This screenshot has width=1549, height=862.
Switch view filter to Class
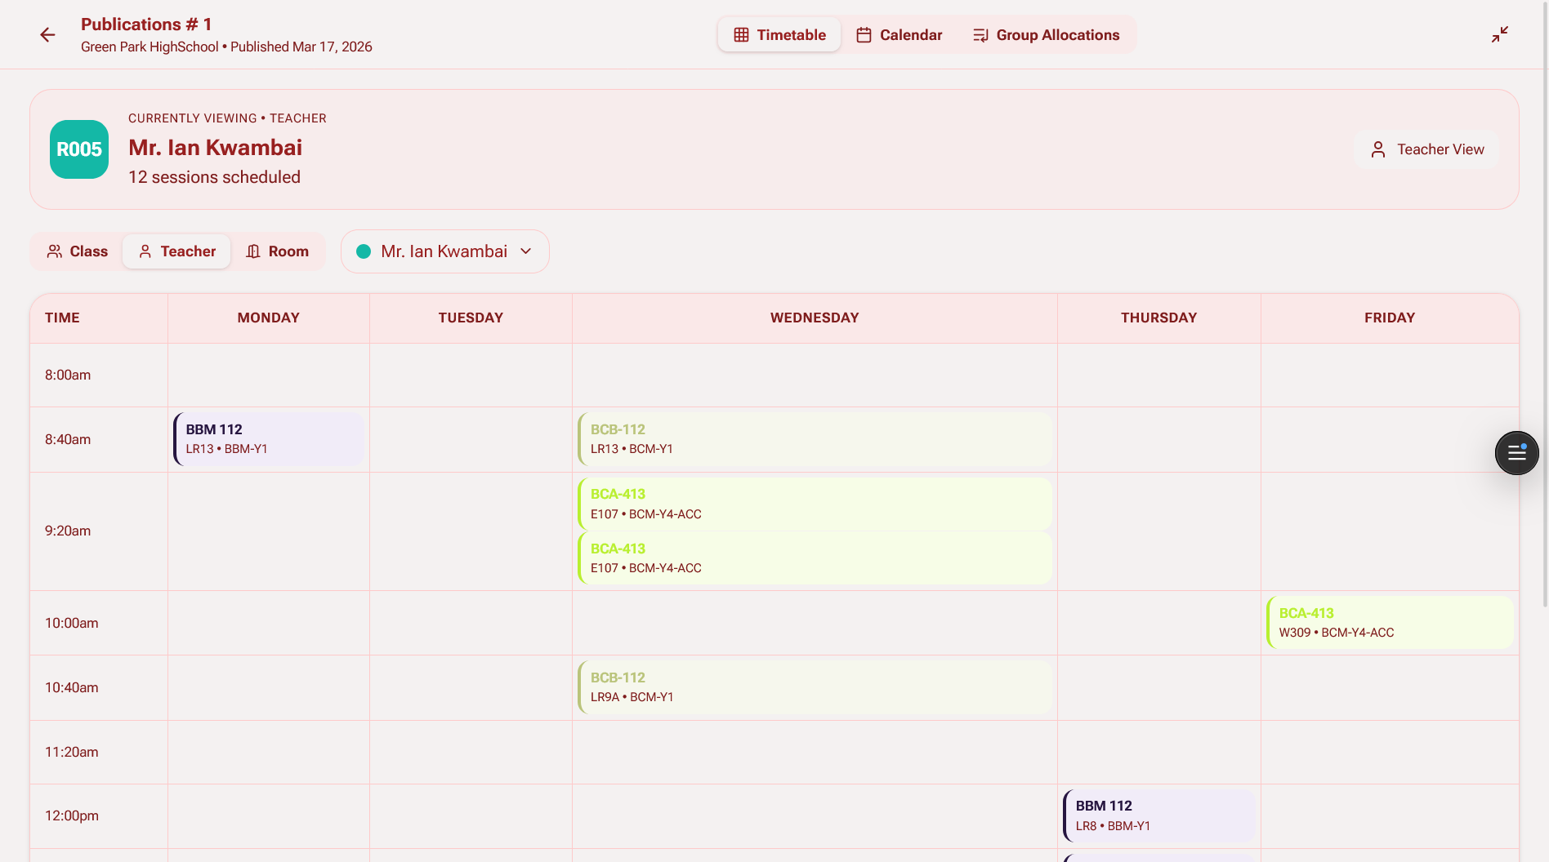[78, 251]
